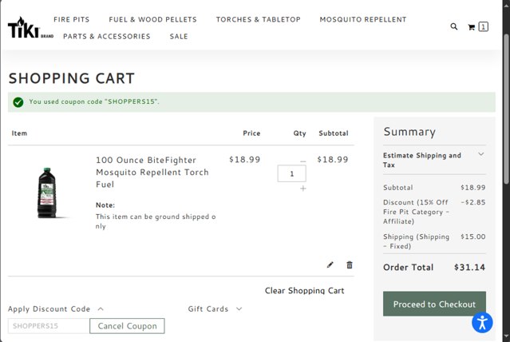Select the discount amount -$2.85
510x342 pixels.
[x=473, y=202]
